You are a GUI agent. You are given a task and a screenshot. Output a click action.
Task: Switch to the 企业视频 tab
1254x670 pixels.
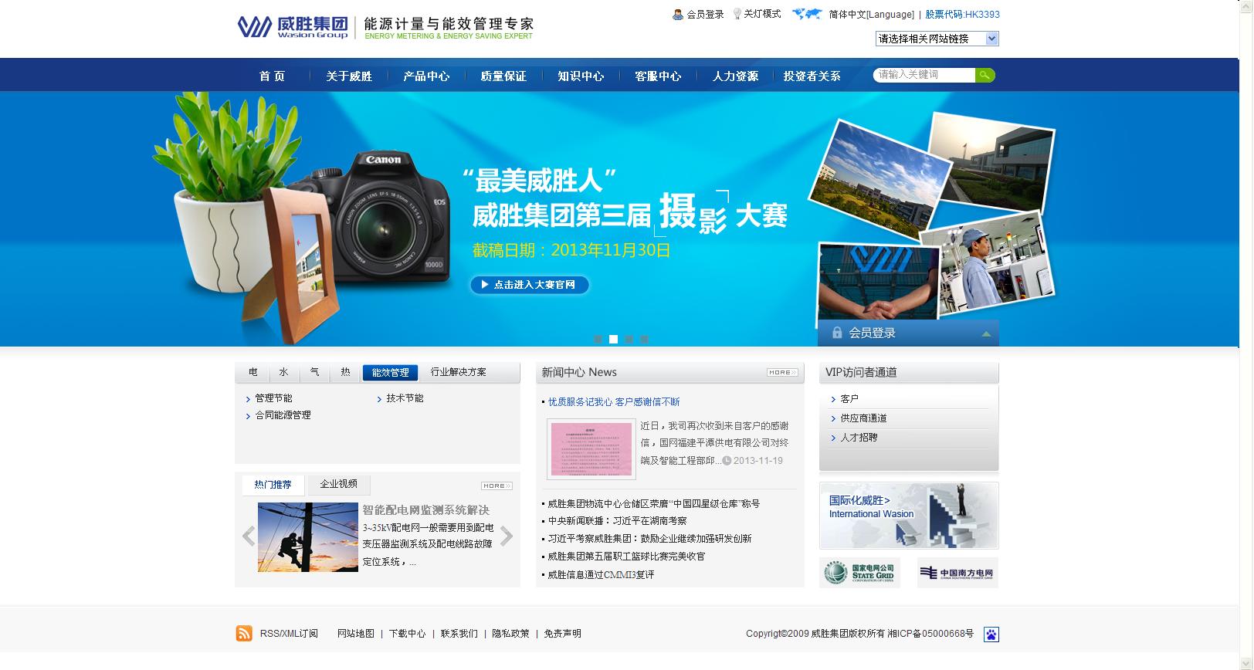click(339, 484)
